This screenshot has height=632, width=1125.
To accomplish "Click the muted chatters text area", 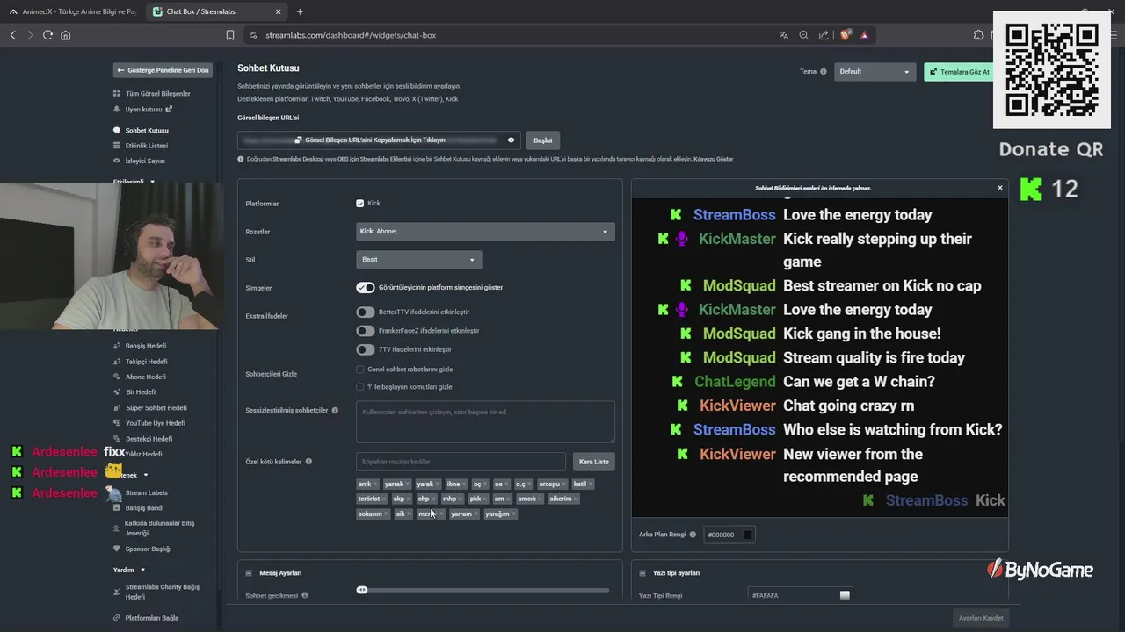I will click(x=485, y=422).
